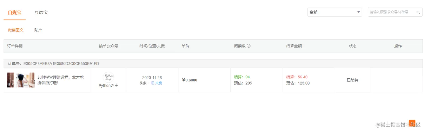
Task: Click the 已结算 status cell
Action: [x=353, y=80]
